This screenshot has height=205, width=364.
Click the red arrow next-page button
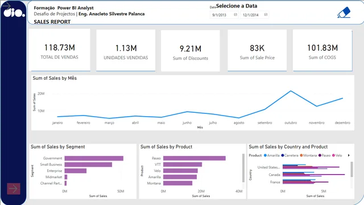pyautogui.click(x=14, y=188)
